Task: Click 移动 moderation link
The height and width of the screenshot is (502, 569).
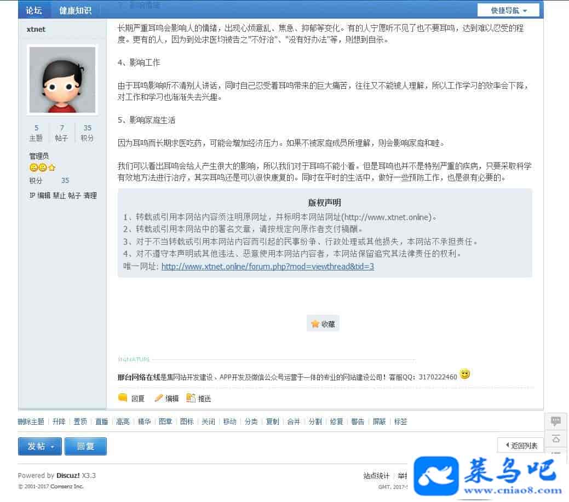Action: point(229,422)
